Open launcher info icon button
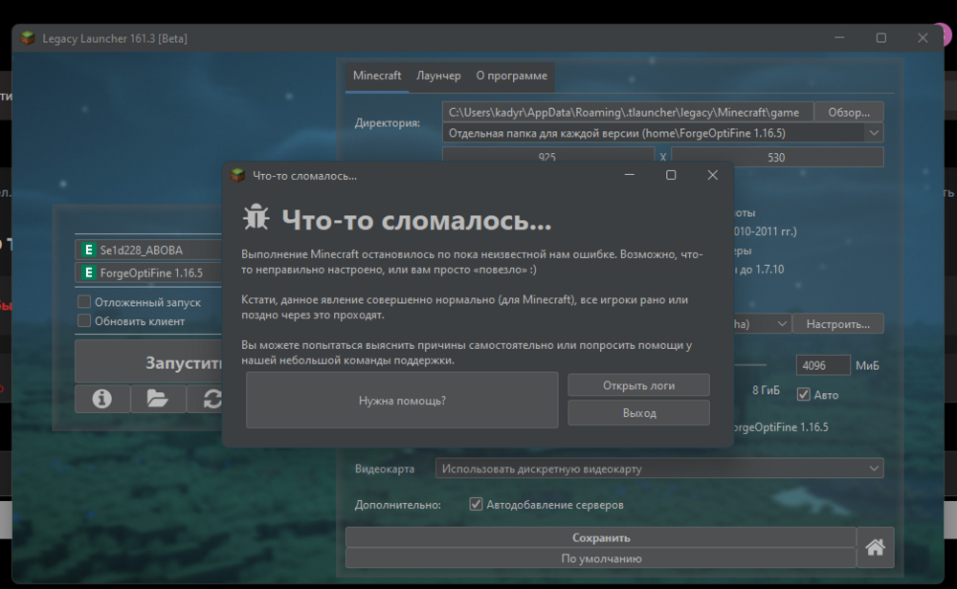 pyautogui.click(x=102, y=399)
